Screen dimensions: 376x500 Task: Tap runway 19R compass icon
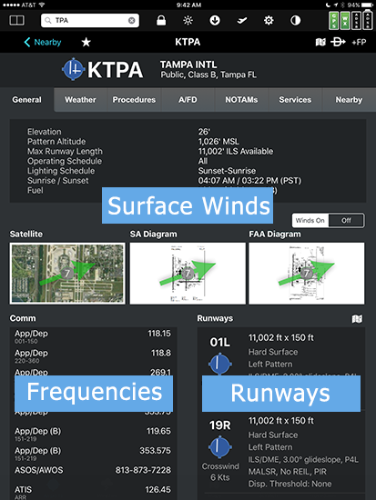pos(220,446)
